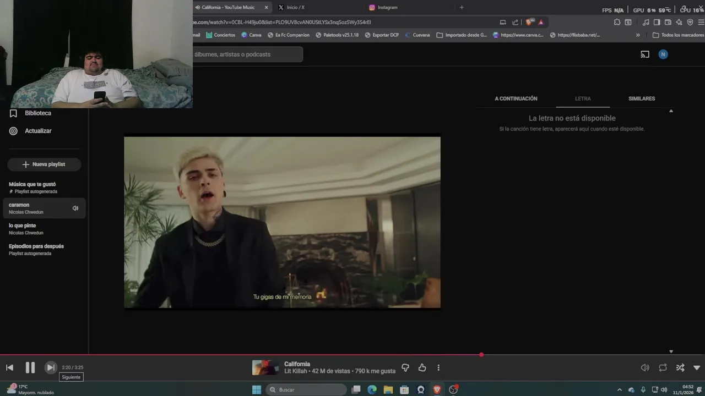This screenshot has width=705, height=396.
Task: Open a new browser tab
Action: tap(462, 7)
